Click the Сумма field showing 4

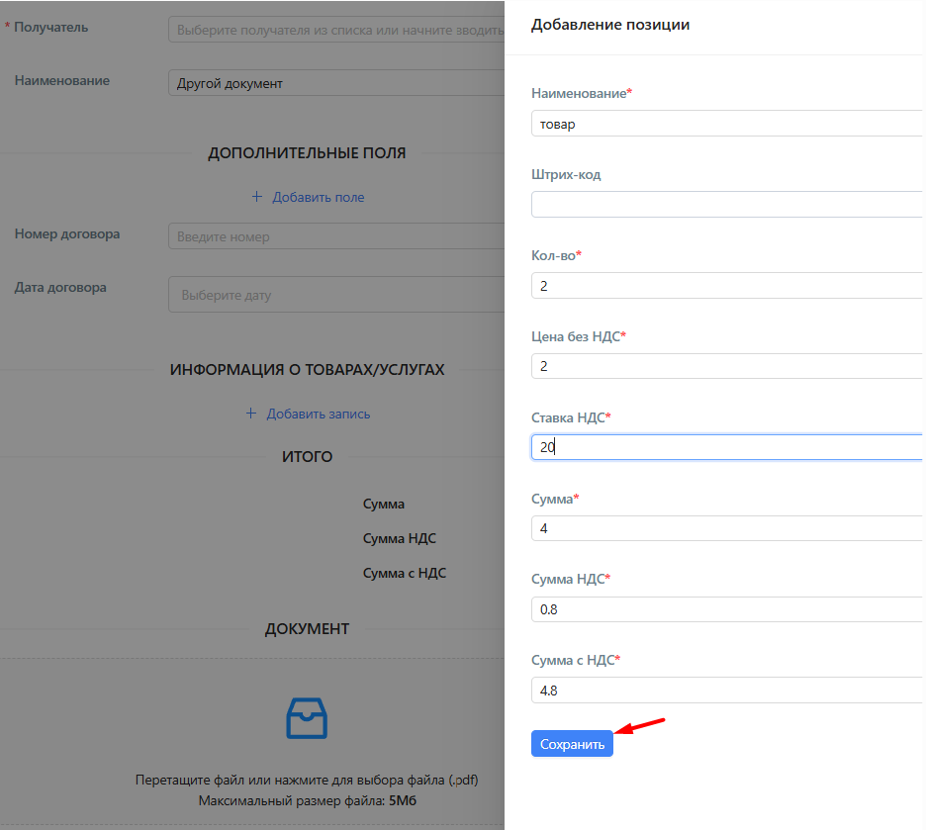click(x=727, y=527)
